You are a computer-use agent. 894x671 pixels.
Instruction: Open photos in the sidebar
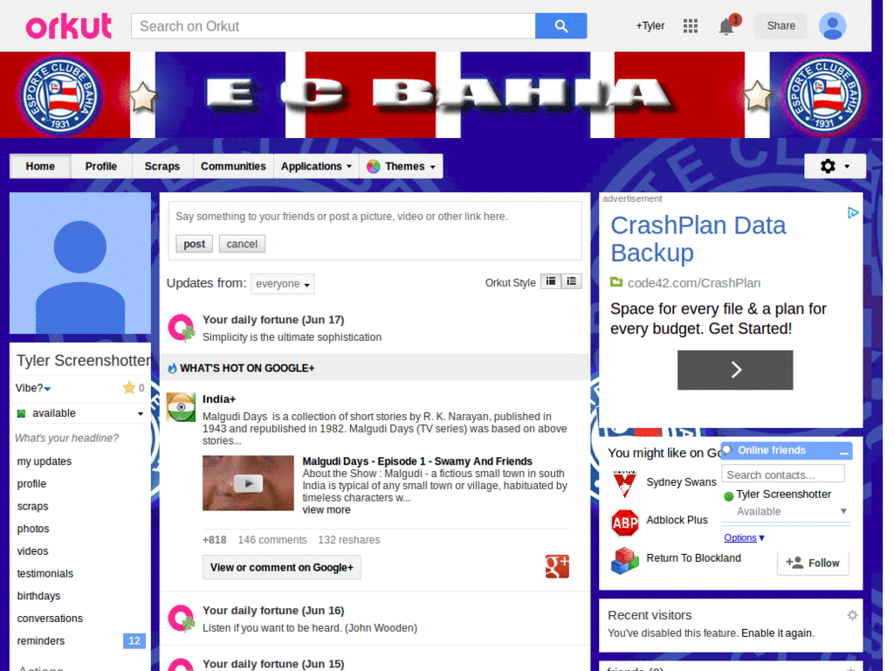coord(33,529)
